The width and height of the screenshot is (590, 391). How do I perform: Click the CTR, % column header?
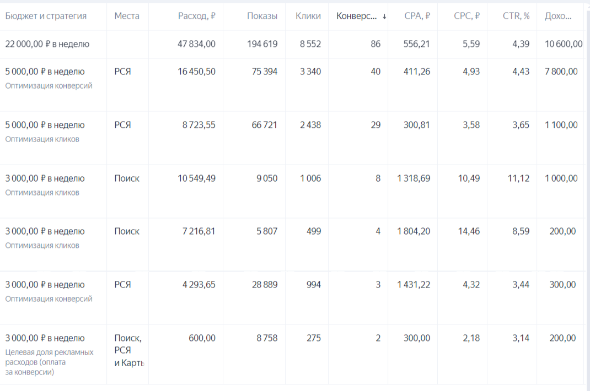click(x=516, y=16)
